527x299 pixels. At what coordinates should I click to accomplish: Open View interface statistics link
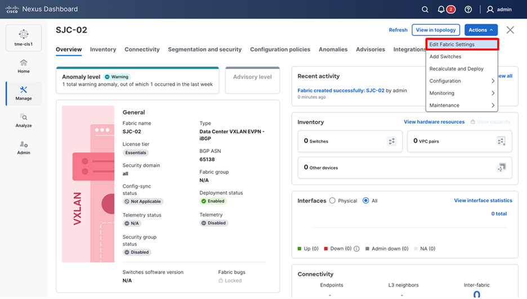483,201
